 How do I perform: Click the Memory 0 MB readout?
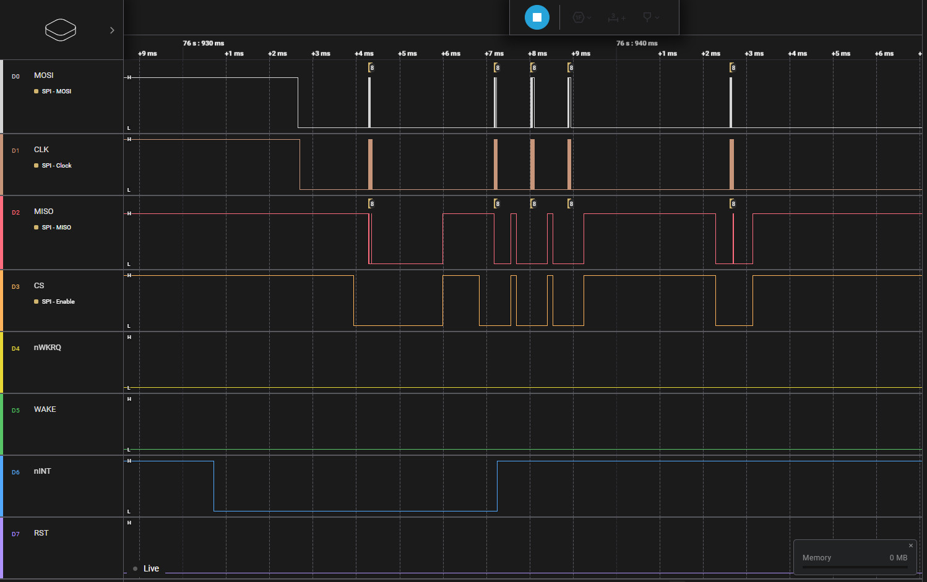coord(855,558)
